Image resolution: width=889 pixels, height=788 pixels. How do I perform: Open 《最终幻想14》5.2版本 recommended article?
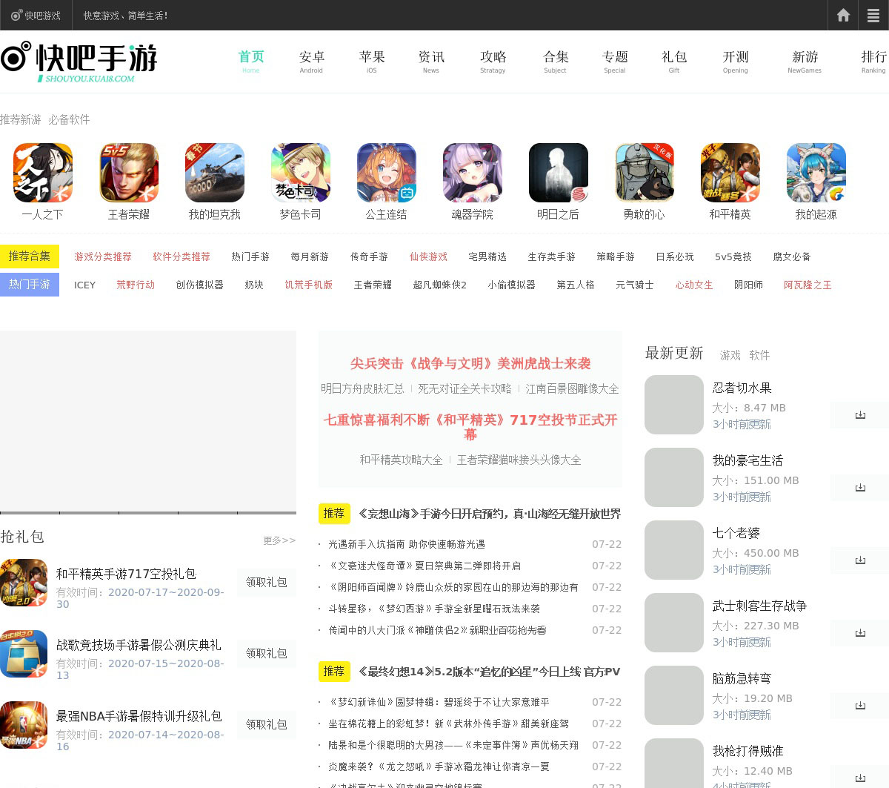pos(490,672)
